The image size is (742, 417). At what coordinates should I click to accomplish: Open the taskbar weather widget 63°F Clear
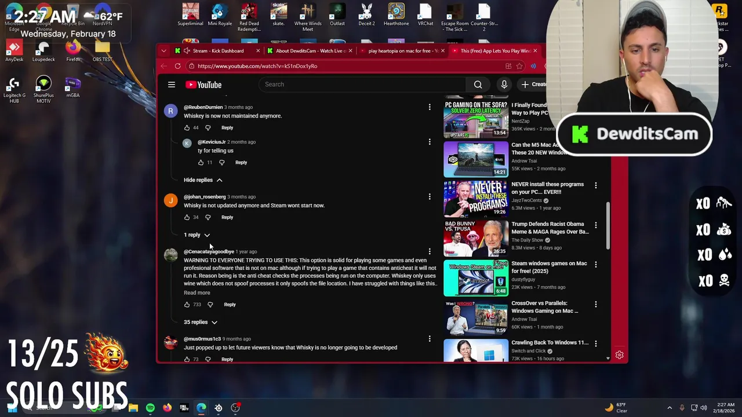(x=616, y=408)
